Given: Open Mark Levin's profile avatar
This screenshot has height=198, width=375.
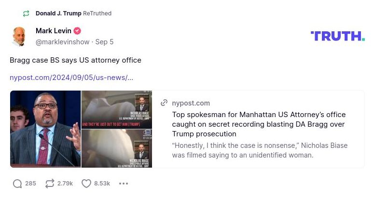Looking at the screenshot, I should pos(19,36).
